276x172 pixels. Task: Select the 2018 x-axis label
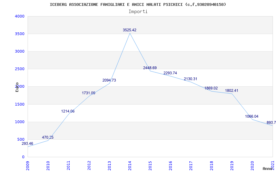(x=211, y=165)
